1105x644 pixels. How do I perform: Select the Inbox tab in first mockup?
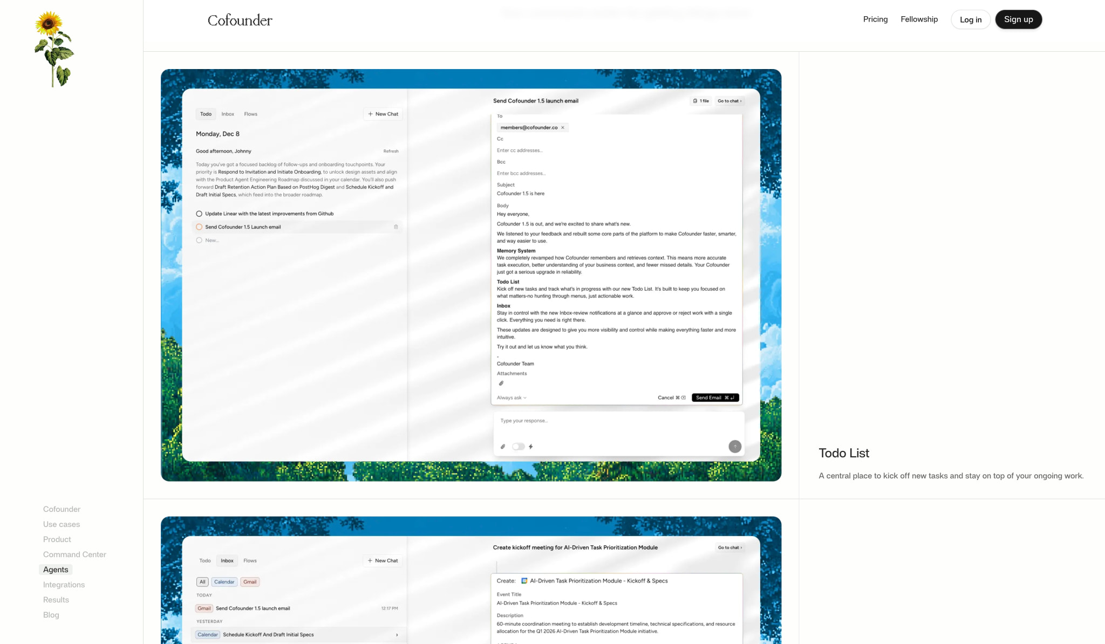[x=228, y=114]
